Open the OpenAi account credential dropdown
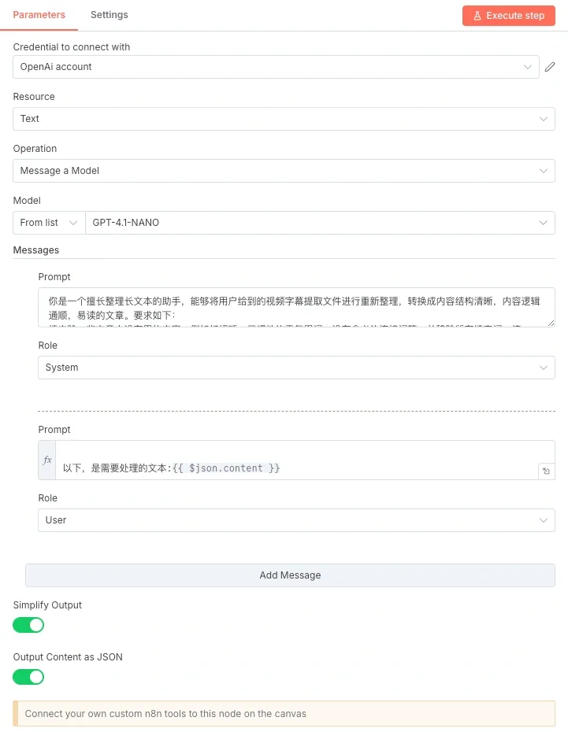 [x=276, y=67]
